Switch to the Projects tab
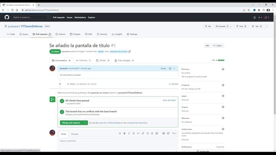Screen dimensions: 276x155 75,34
